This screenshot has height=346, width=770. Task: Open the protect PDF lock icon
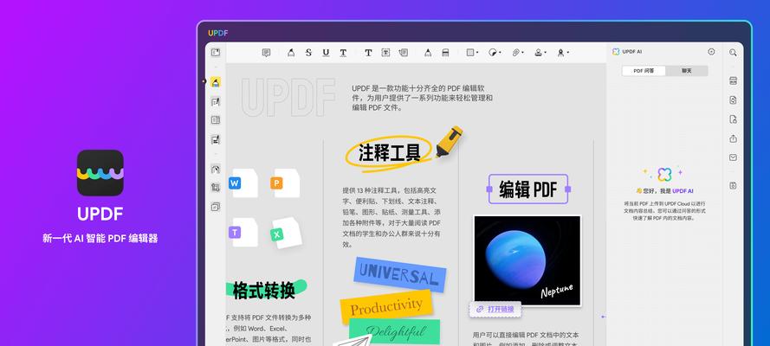coord(733,119)
